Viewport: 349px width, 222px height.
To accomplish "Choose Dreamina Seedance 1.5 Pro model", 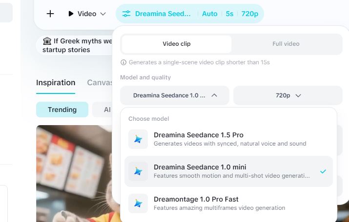I will point(228,139).
